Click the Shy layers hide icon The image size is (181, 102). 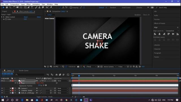[x=57, y=75]
